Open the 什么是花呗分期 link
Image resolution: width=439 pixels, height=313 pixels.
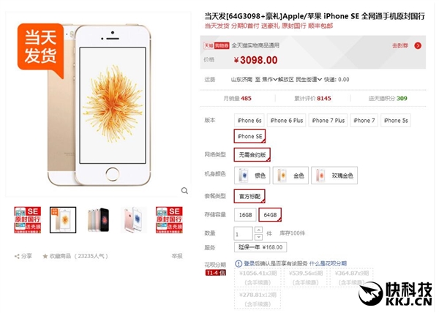click(328, 263)
